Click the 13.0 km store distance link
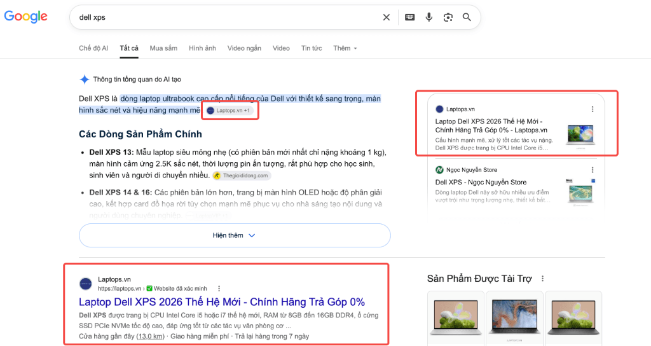This screenshot has width=651, height=346. [x=150, y=336]
